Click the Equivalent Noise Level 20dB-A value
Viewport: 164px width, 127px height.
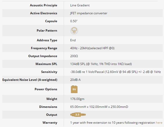tap(75, 80)
